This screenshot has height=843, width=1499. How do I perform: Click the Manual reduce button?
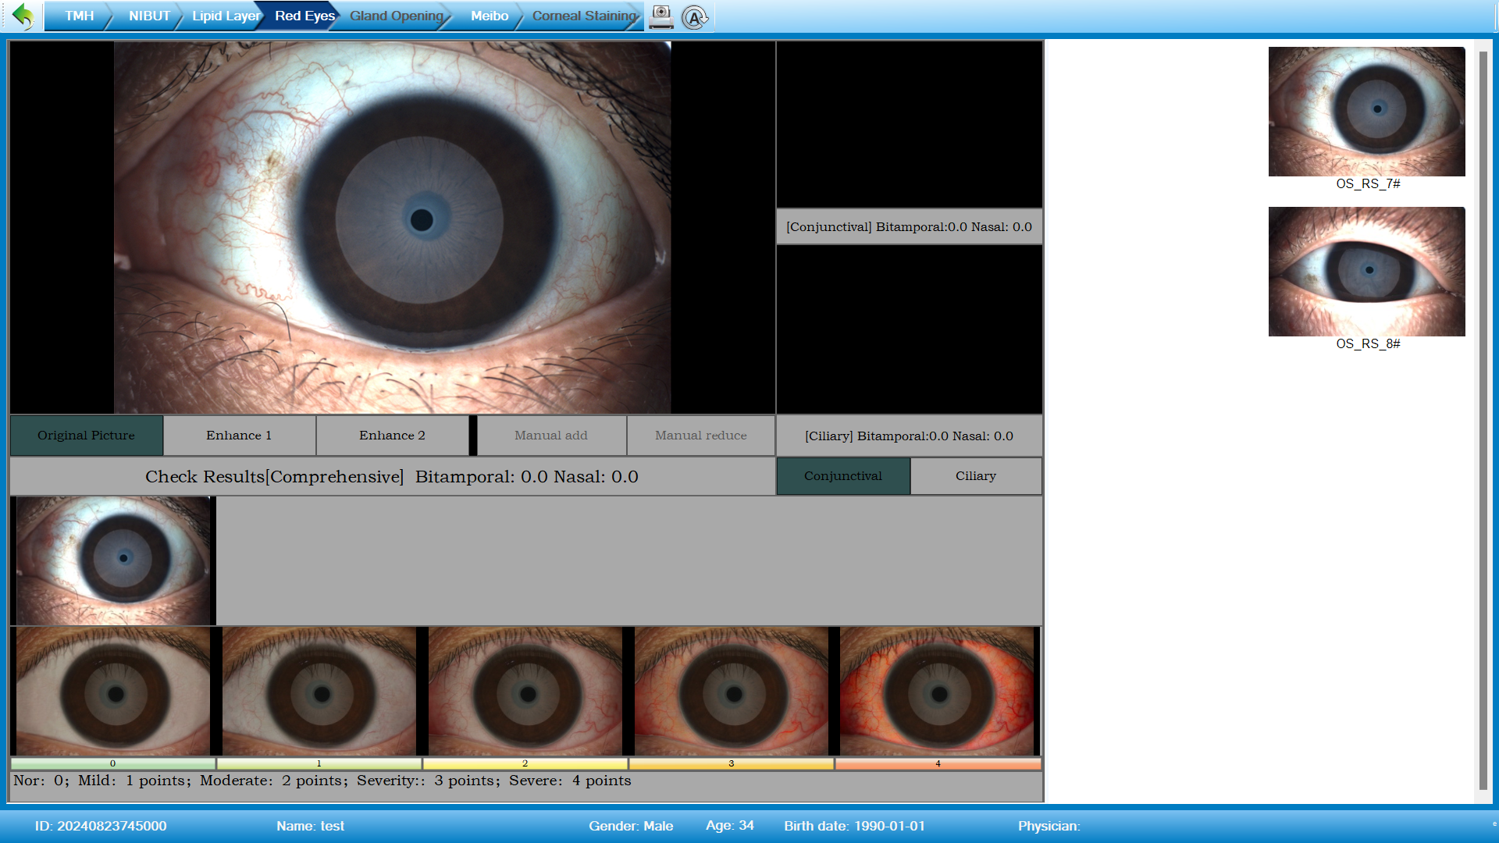700,435
